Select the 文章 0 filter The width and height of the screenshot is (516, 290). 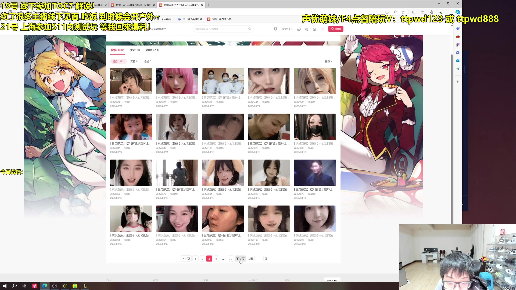tap(134, 61)
